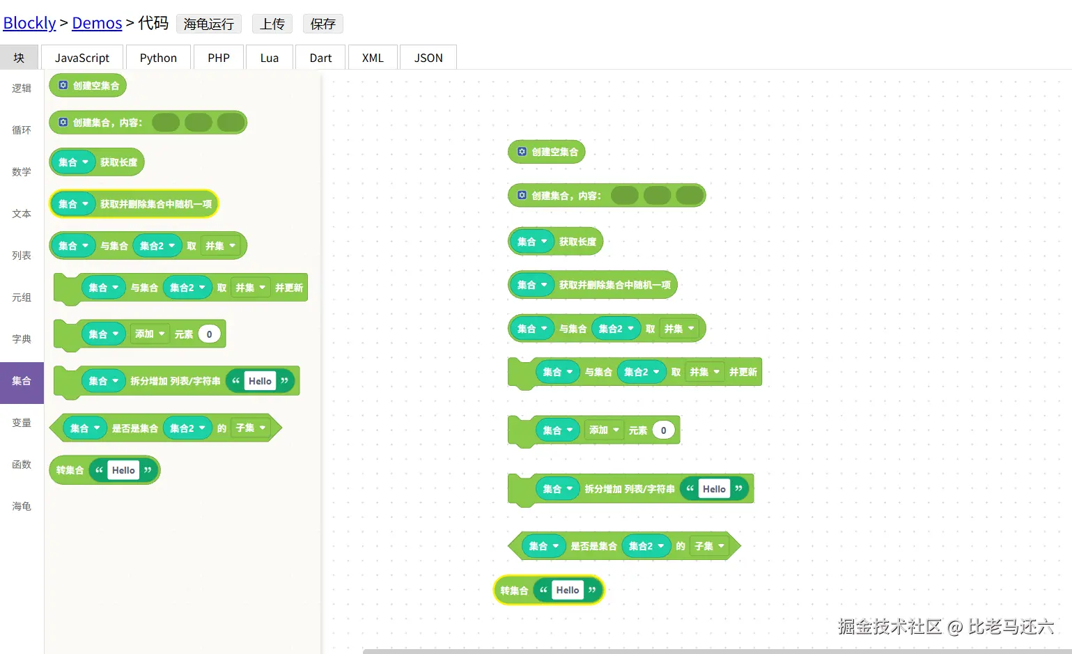
Task: Click the 0 number field in the flyout
Action: coord(209,334)
